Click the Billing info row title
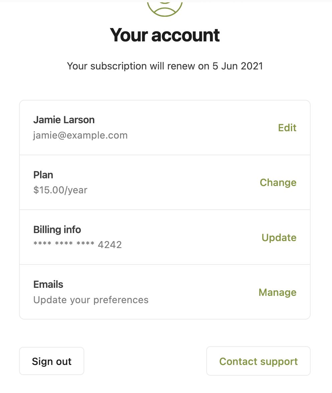Screen dimensions: 332x393 57,230
